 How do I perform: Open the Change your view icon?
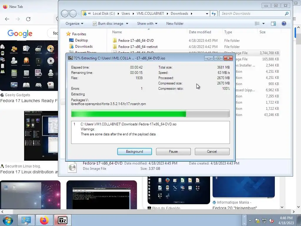tap(257, 24)
